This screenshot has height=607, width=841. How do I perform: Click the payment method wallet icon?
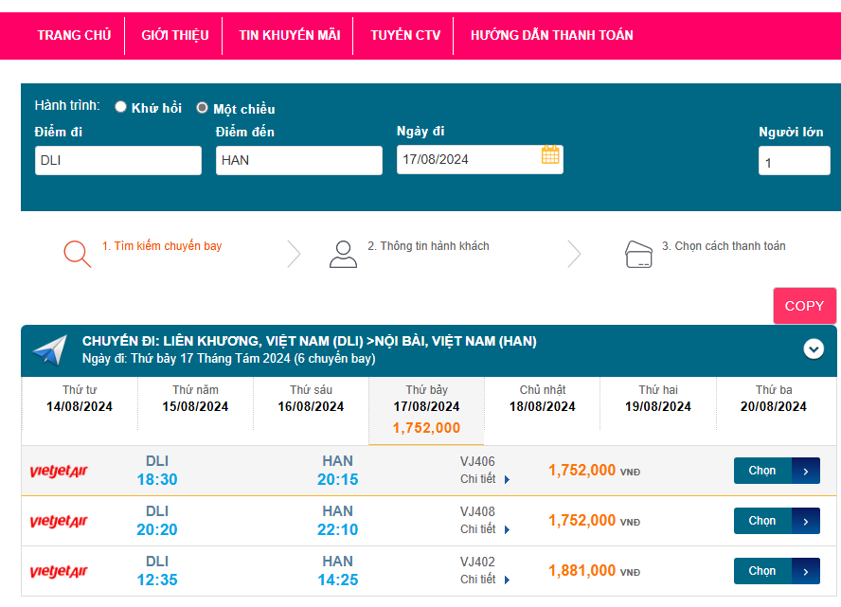pyautogui.click(x=639, y=254)
